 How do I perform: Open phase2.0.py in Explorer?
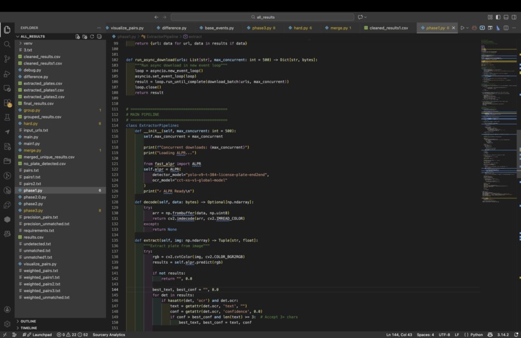point(34,197)
